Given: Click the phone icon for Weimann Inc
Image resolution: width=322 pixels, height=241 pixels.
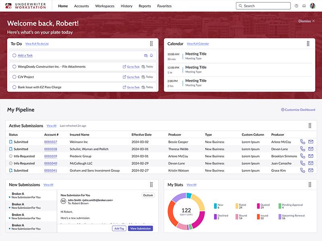Looking at the screenshot, I should [303, 142].
